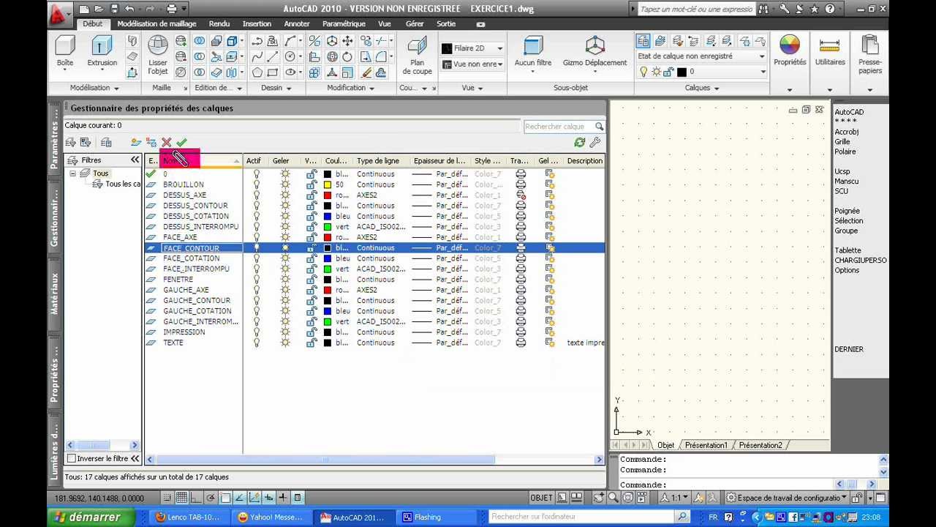Viewport: 936px width, 527px height.
Task: Toggle new viewport freeze for FACE_COTATION
Action: click(549, 258)
